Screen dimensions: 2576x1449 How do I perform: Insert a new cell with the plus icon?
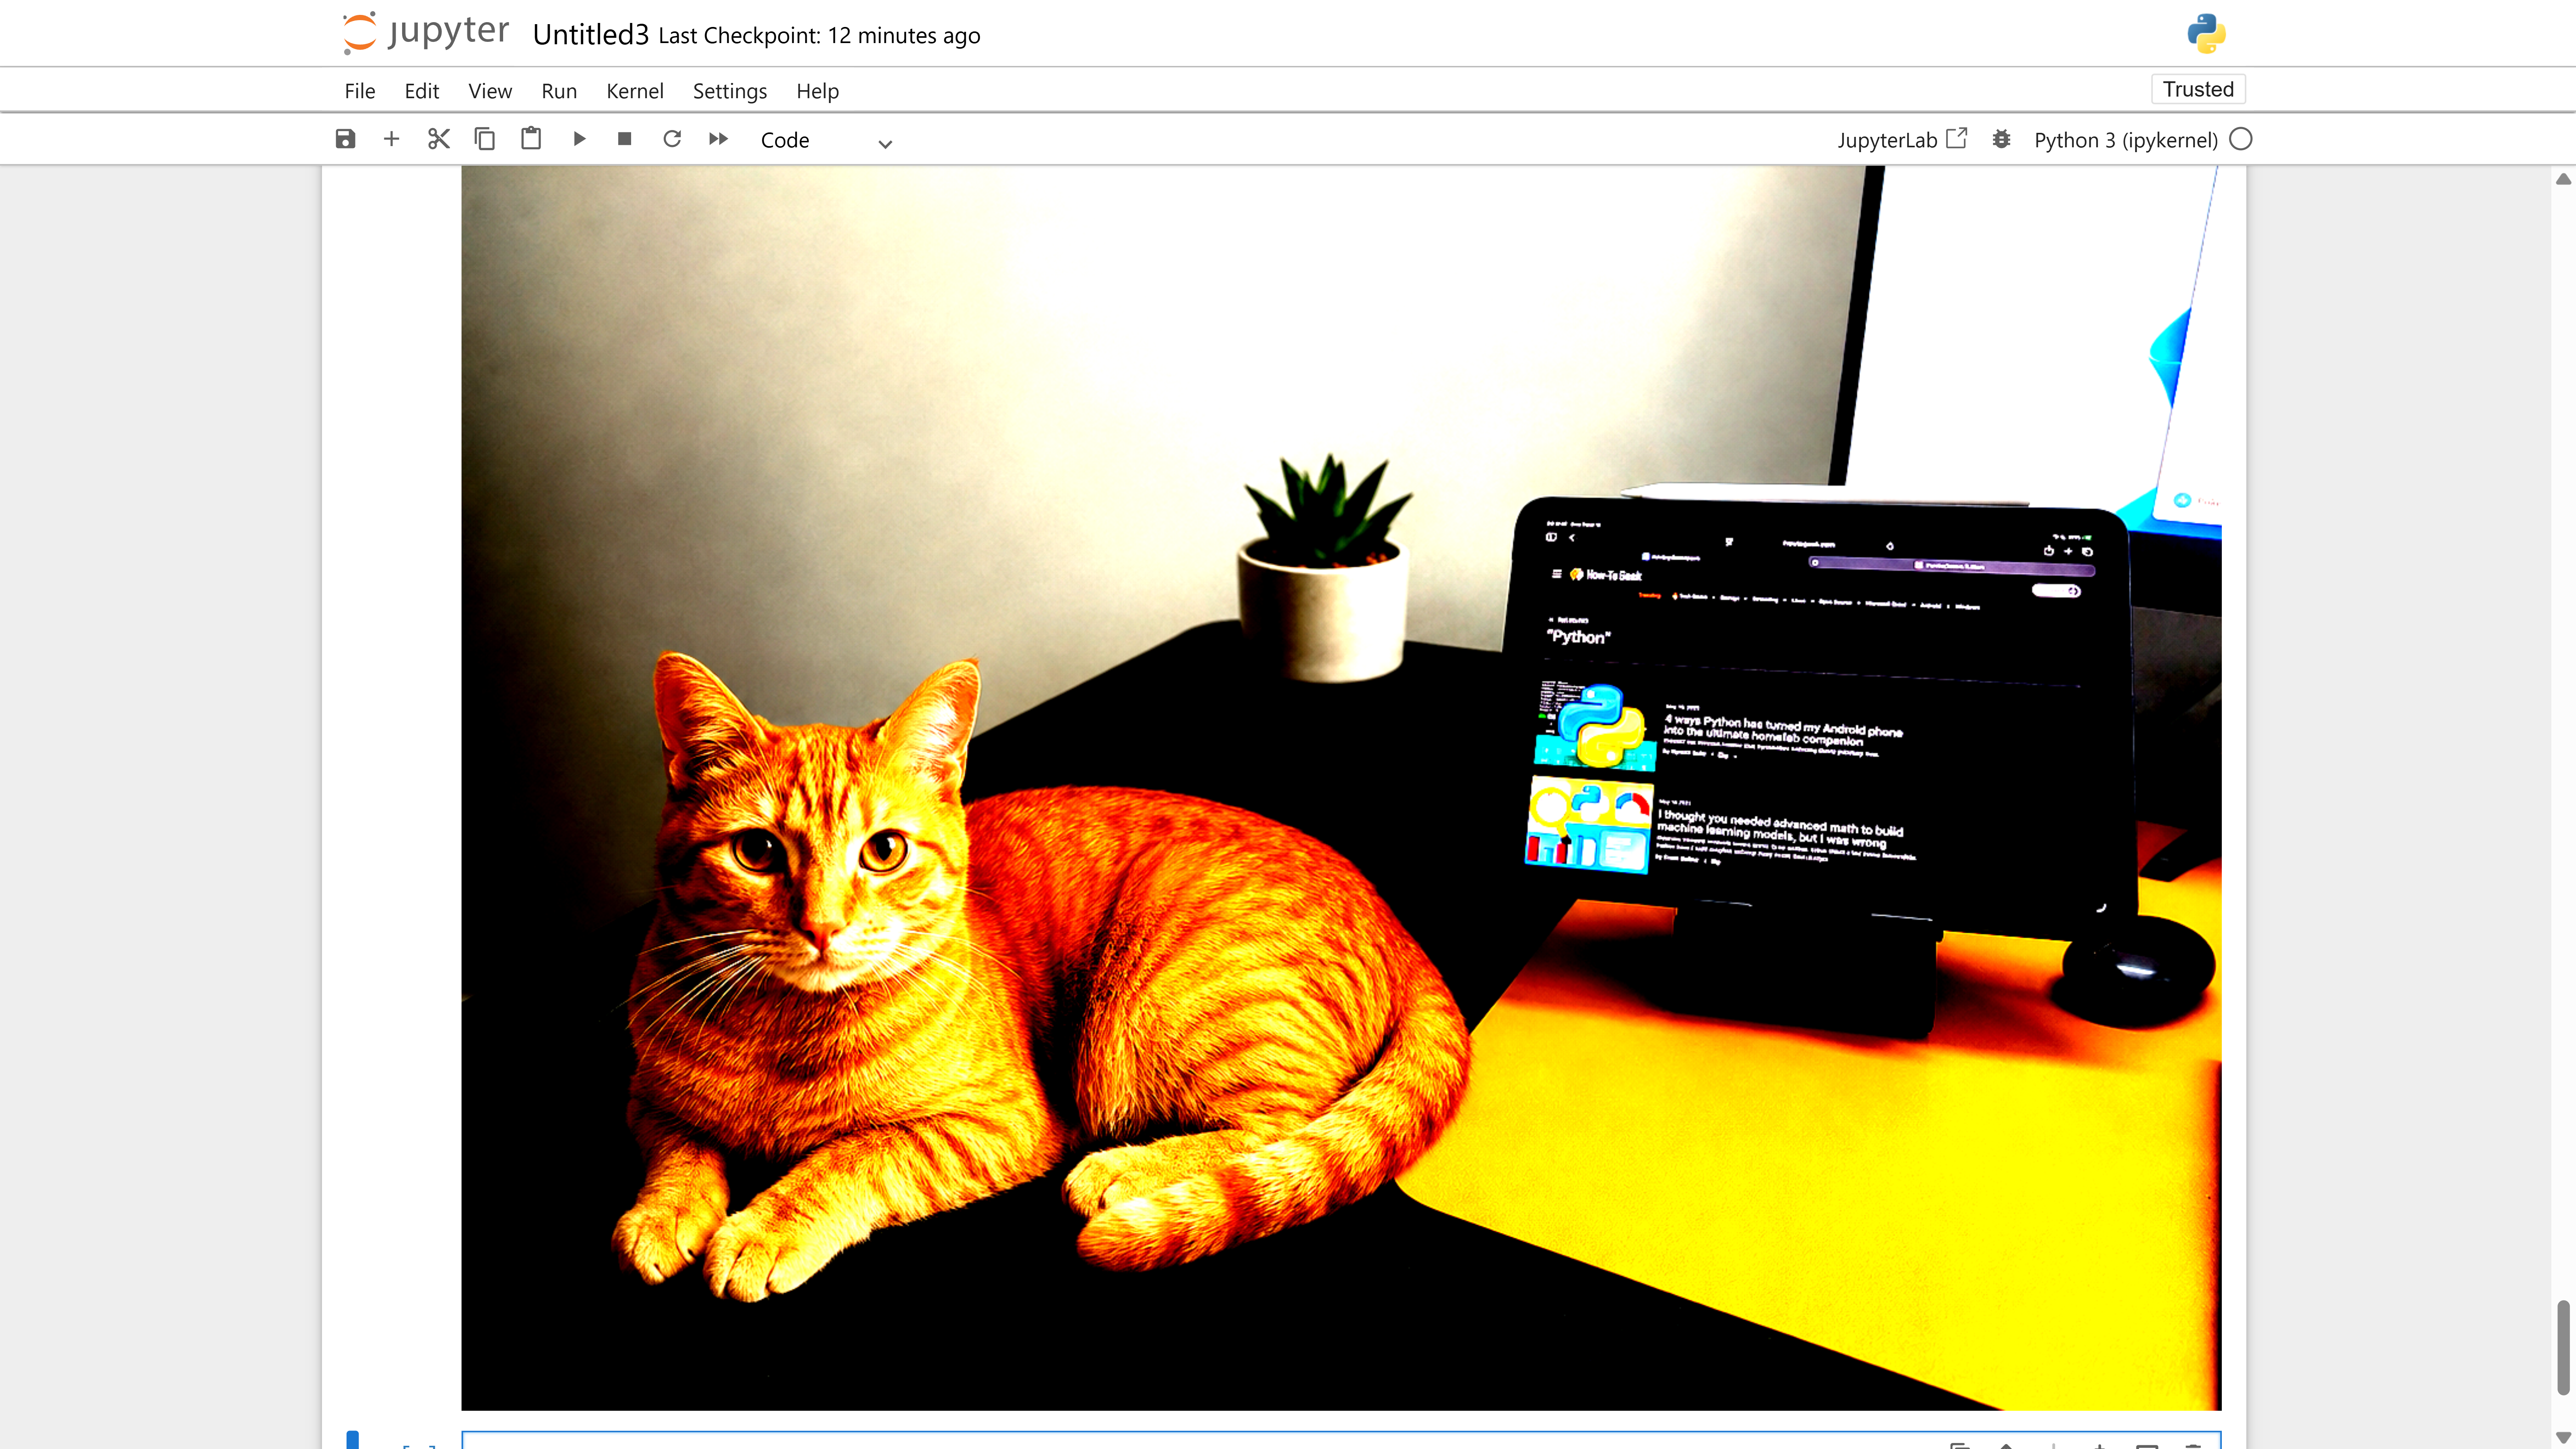click(391, 139)
